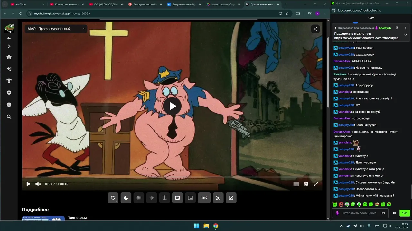
Task: Open the MVO | Профессиональный voice-over dropdown
Action: click(x=56, y=29)
